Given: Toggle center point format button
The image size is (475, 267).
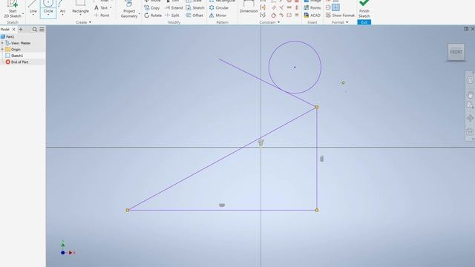Looking at the screenshot, I should tap(335, 7).
